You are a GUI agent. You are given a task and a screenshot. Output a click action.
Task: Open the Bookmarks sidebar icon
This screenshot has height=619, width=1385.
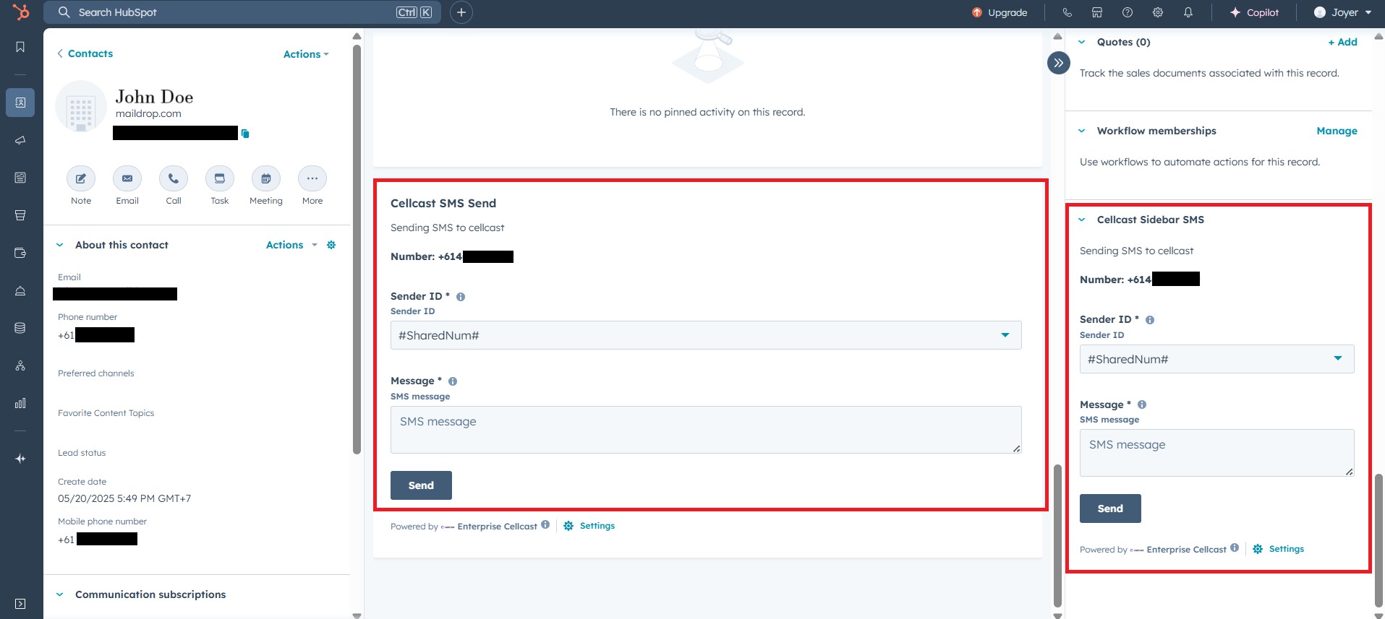point(20,47)
